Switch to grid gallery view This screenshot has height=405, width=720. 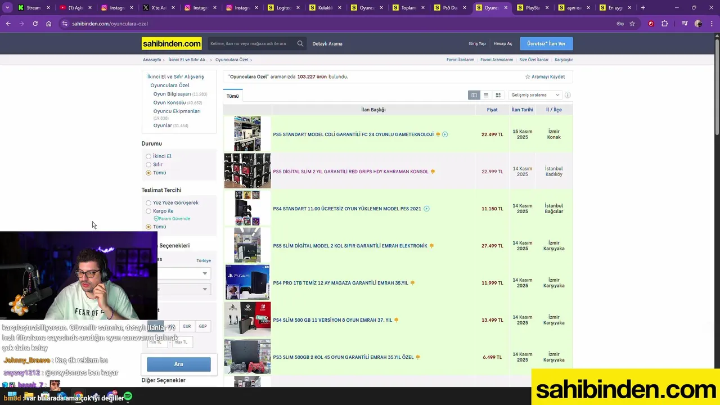498,95
